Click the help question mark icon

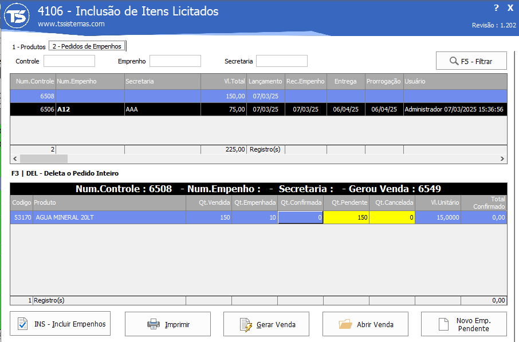tap(496, 8)
